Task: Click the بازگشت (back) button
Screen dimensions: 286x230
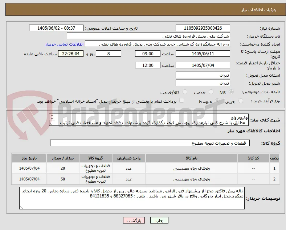Action: point(134,220)
